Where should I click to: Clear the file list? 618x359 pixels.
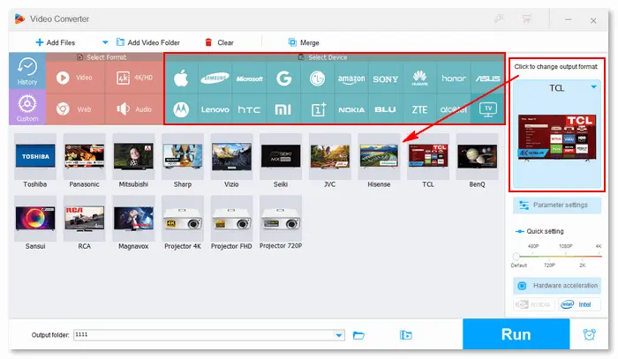[x=219, y=42]
